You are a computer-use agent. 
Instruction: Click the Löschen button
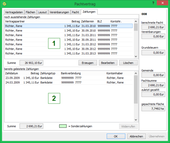128,63
